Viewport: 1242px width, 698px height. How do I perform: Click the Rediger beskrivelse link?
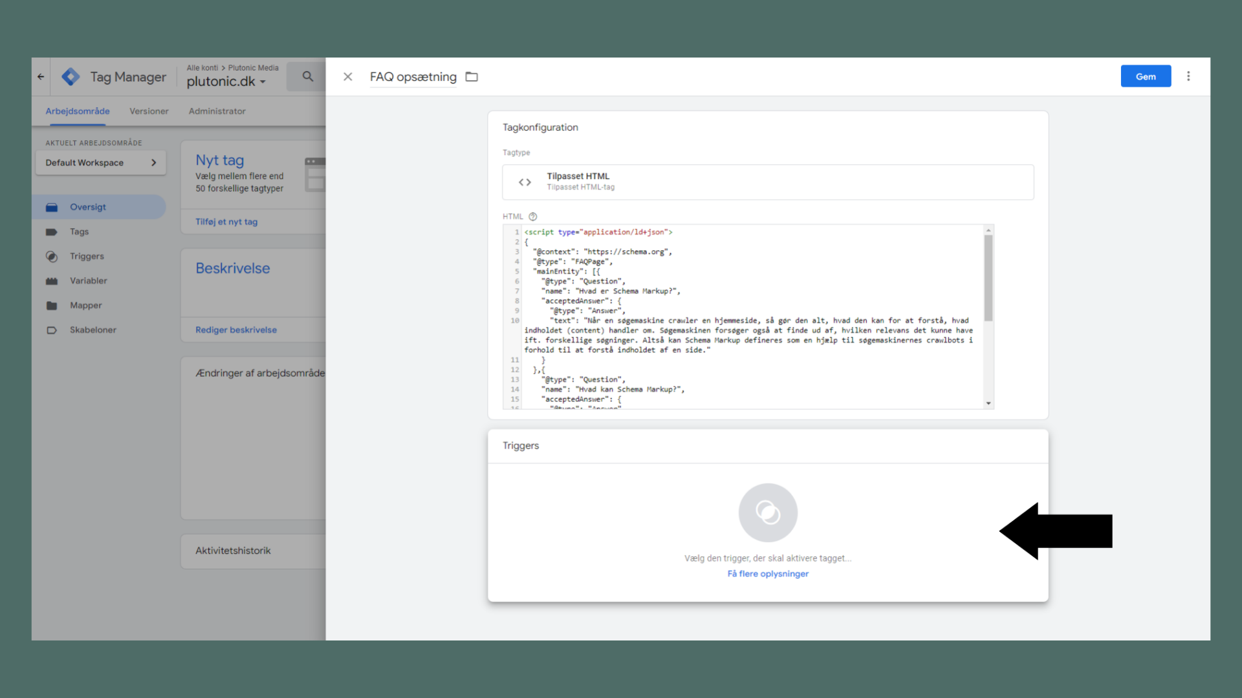[236, 330]
